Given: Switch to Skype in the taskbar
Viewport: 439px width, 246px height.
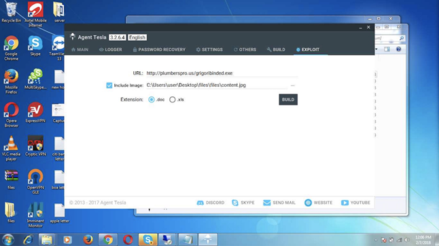Looking at the screenshot, I should 148,240.
